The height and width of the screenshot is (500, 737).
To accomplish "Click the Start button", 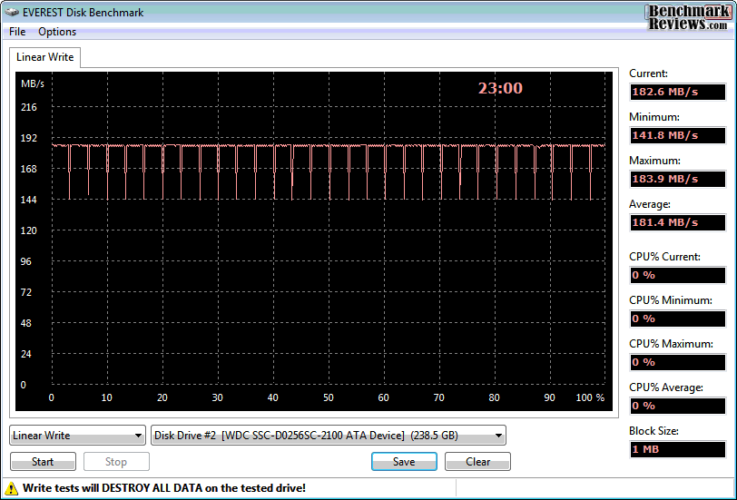I will click(43, 462).
